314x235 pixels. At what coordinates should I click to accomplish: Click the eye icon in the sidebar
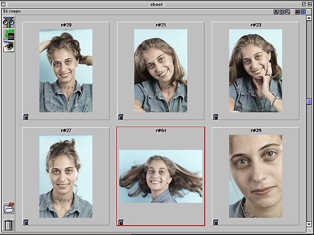tap(9, 46)
